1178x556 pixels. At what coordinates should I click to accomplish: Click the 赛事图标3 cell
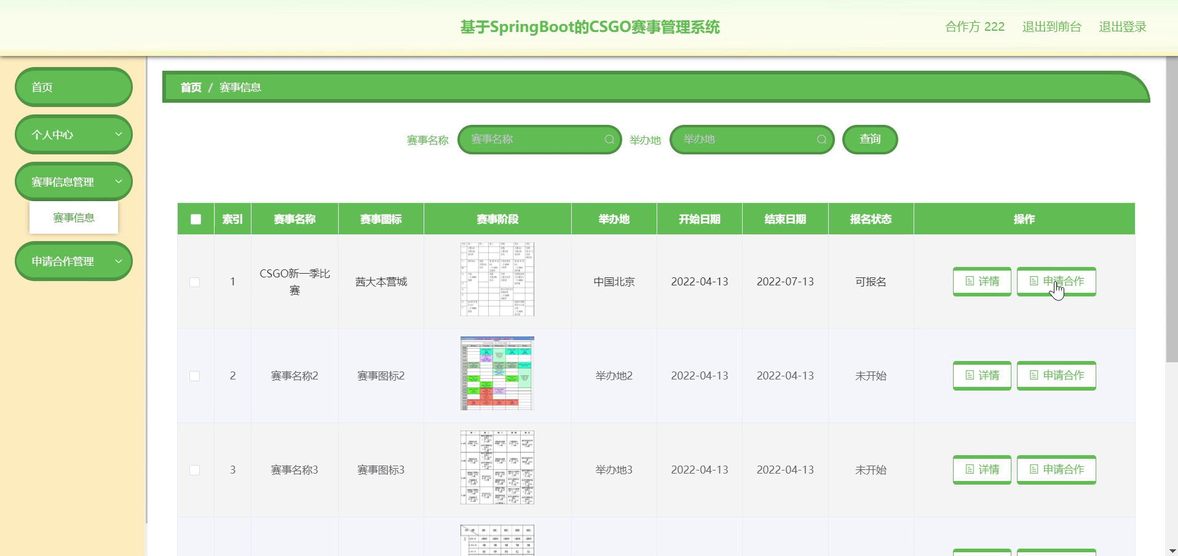(x=381, y=470)
